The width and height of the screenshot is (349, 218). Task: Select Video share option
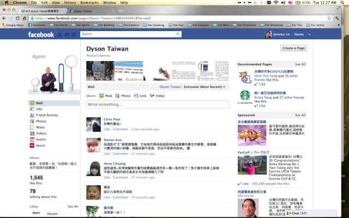pos(157,96)
